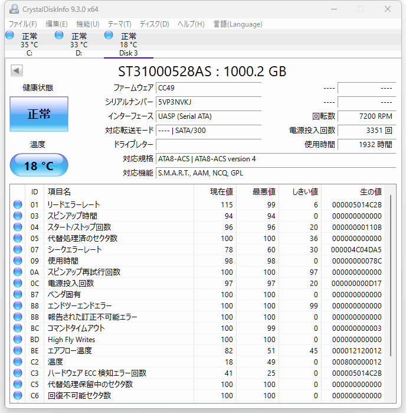Click the blue status orb on the D: tab
The image size is (406, 413).
tap(59, 35)
